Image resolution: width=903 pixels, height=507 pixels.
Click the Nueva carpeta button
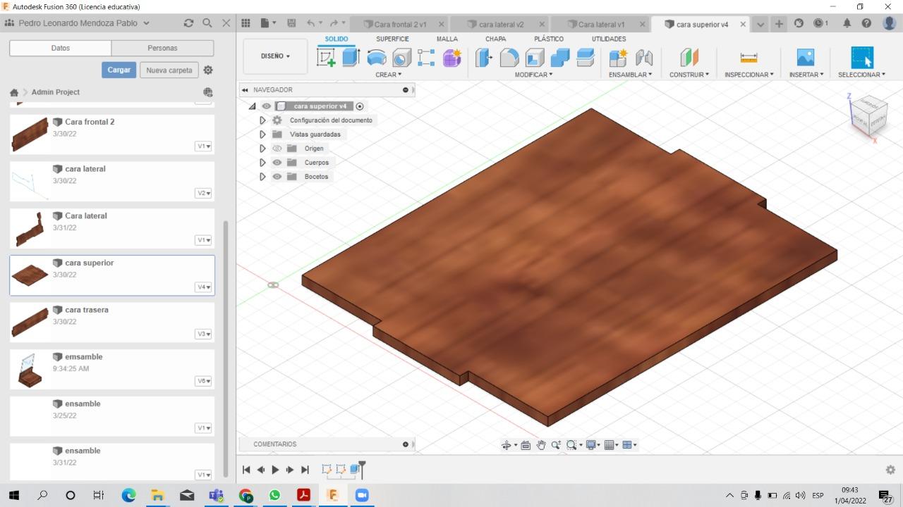coord(169,70)
